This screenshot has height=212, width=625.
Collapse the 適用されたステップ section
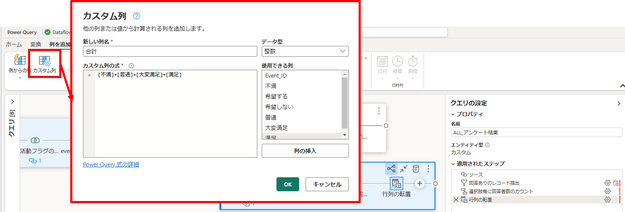click(453, 164)
